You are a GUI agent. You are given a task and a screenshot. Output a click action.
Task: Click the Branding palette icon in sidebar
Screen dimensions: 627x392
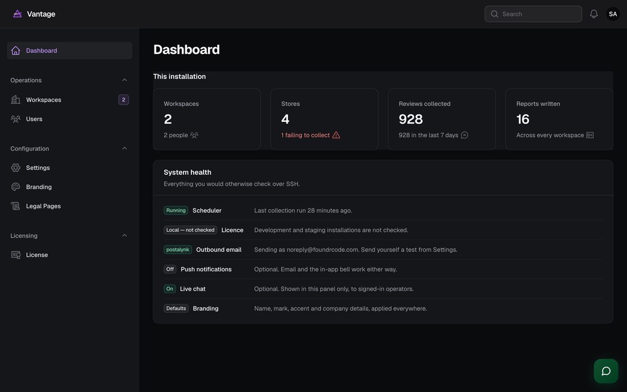coord(15,187)
